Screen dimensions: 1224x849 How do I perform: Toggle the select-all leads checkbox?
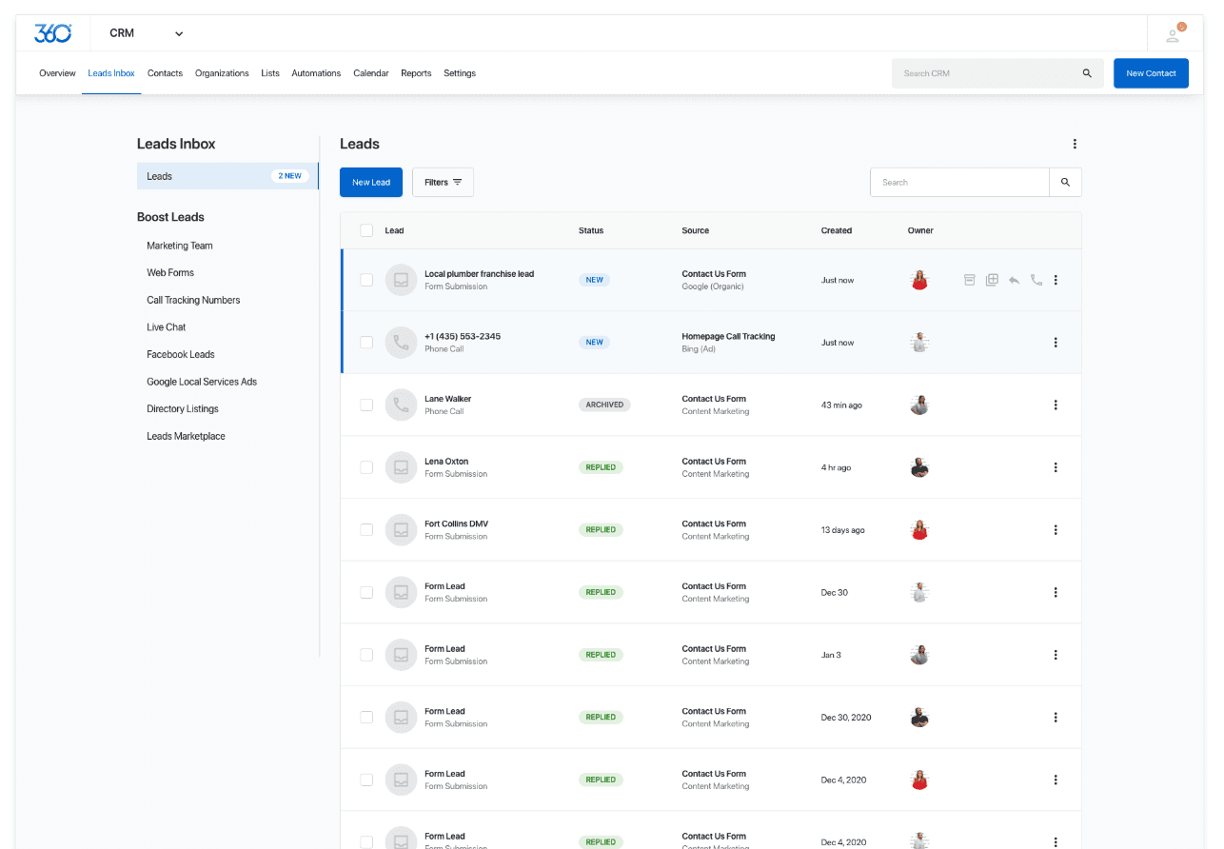(x=366, y=230)
